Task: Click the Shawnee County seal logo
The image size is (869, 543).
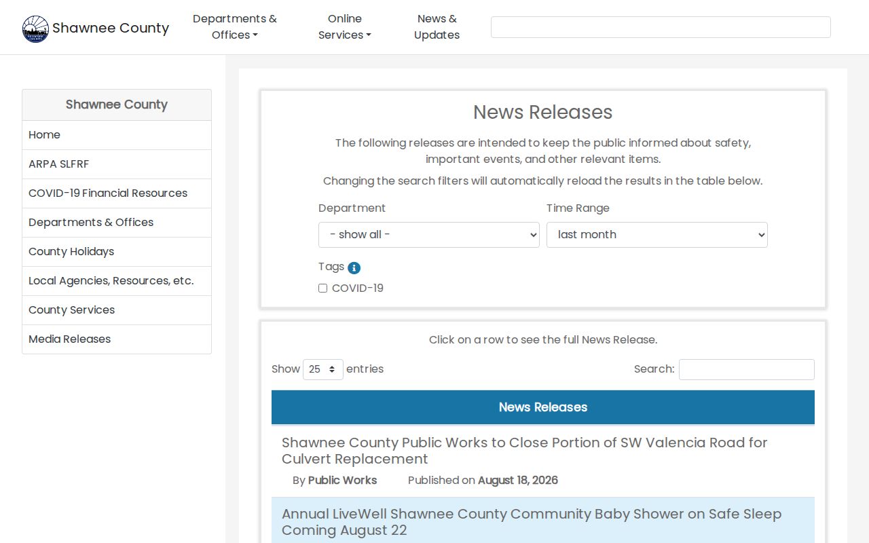Action: click(x=35, y=29)
